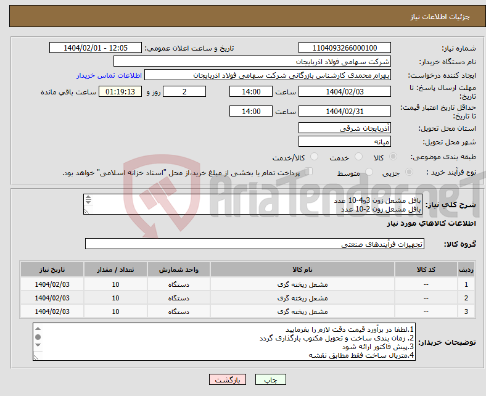Click need number field 1104093266000100
Image resolution: width=486 pixels, height=396 pixels.
pyautogui.click(x=344, y=47)
